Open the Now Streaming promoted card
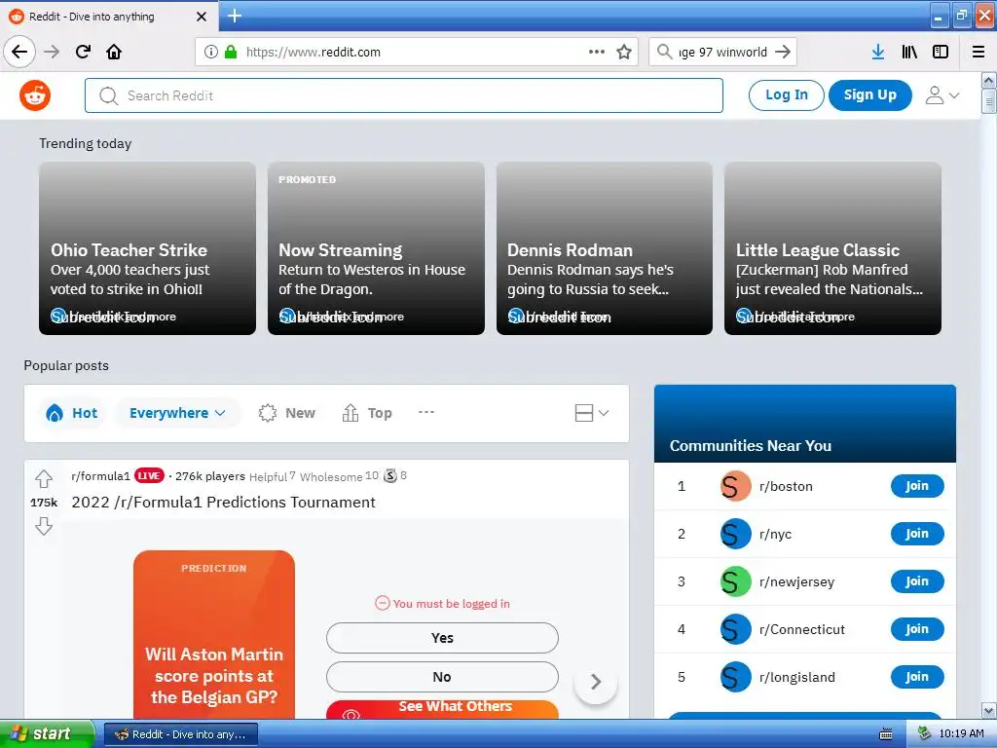The width and height of the screenshot is (997, 748). pyautogui.click(x=376, y=248)
